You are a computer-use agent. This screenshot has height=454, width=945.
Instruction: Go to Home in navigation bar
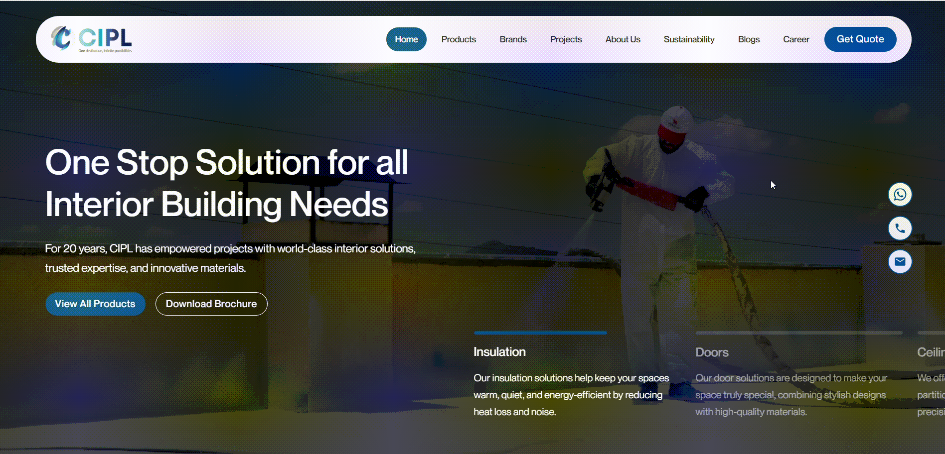click(406, 39)
